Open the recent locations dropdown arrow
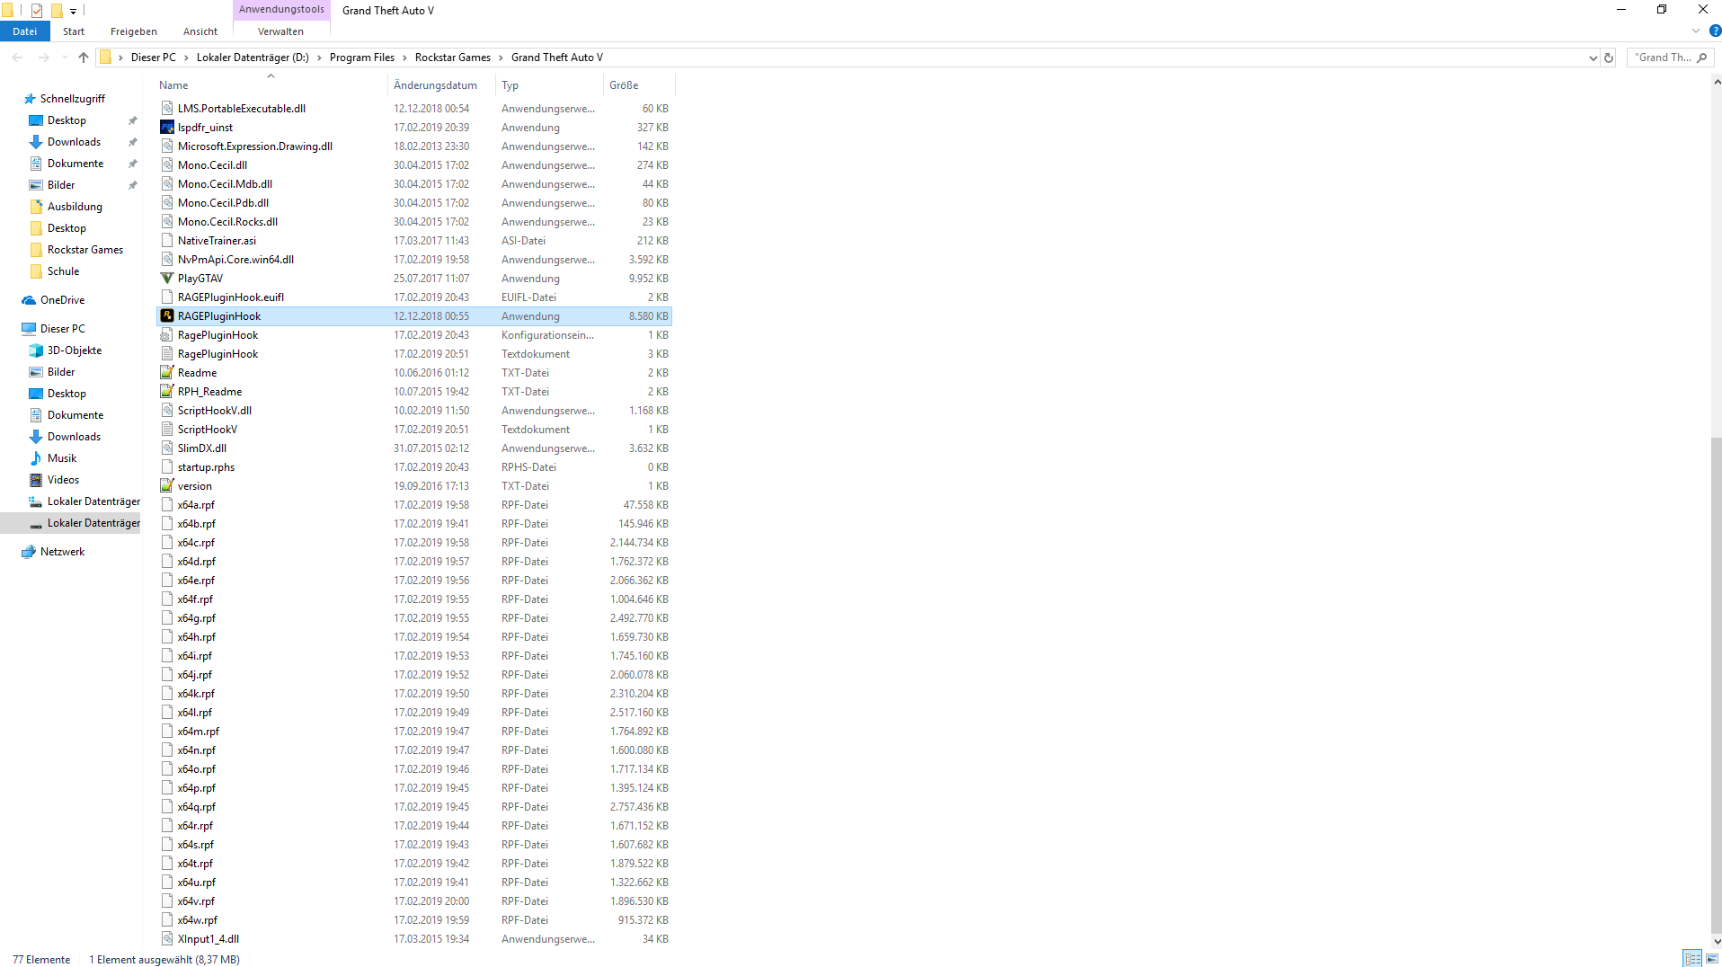 coord(64,58)
